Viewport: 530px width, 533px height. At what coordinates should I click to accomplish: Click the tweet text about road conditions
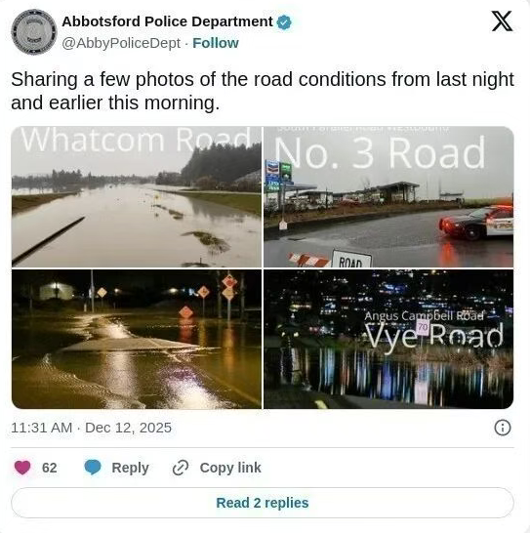pyautogui.click(x=263, y=91)
